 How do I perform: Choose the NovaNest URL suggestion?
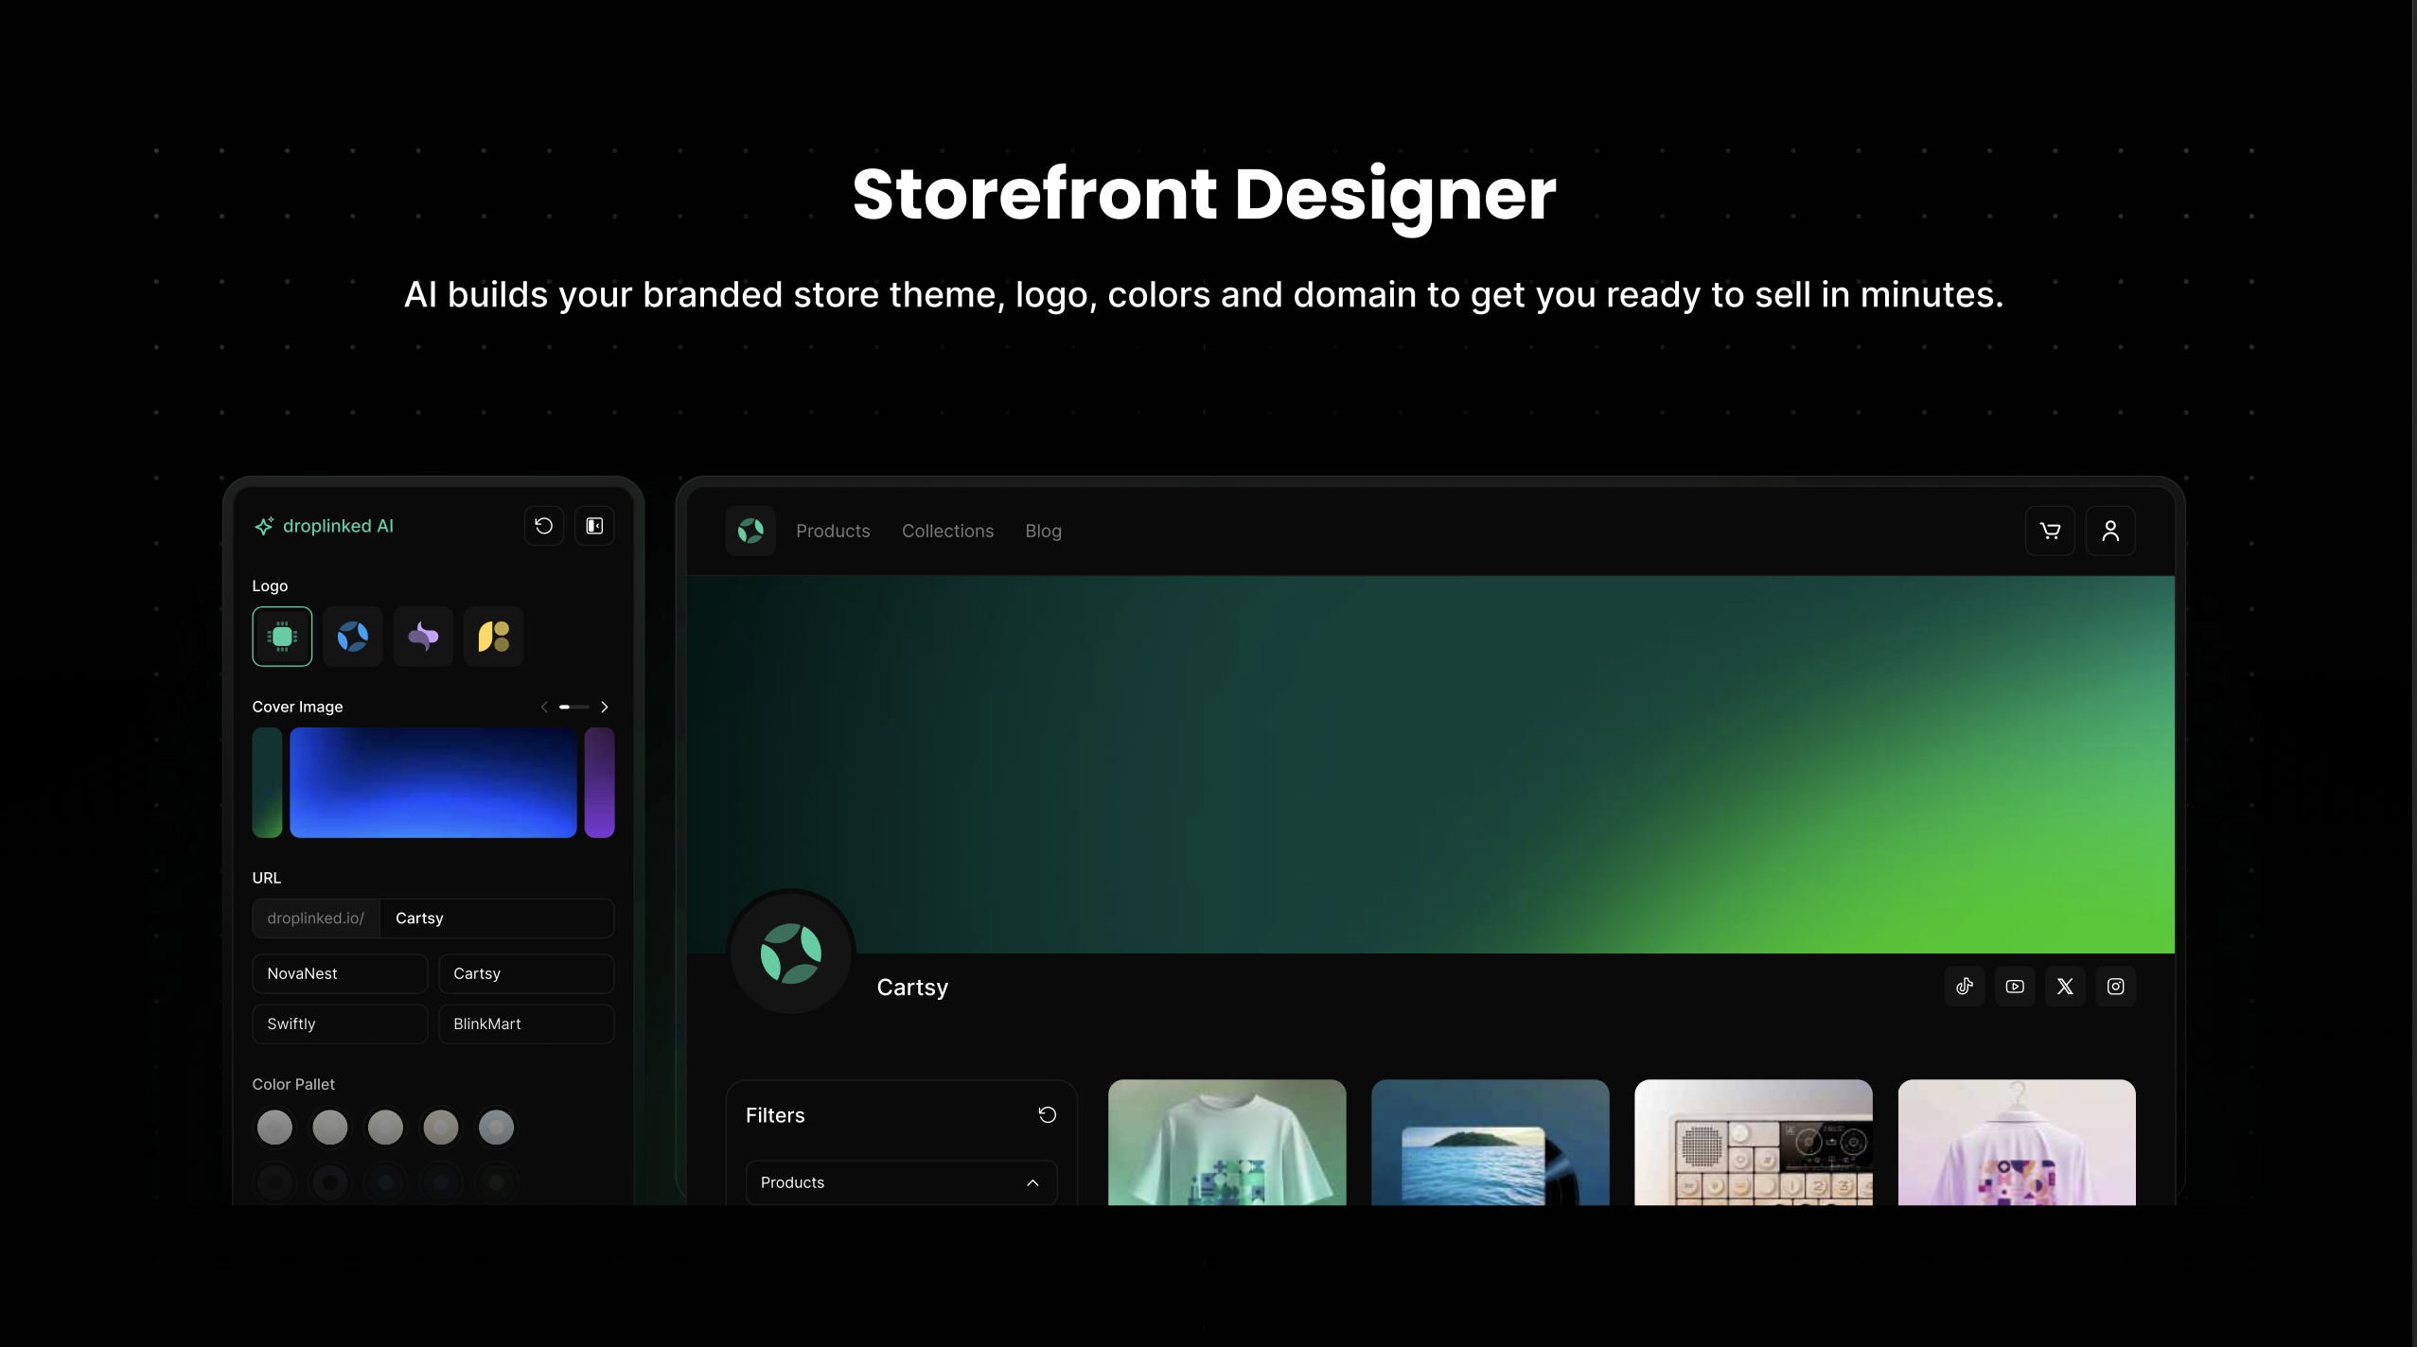click(340, 973)
